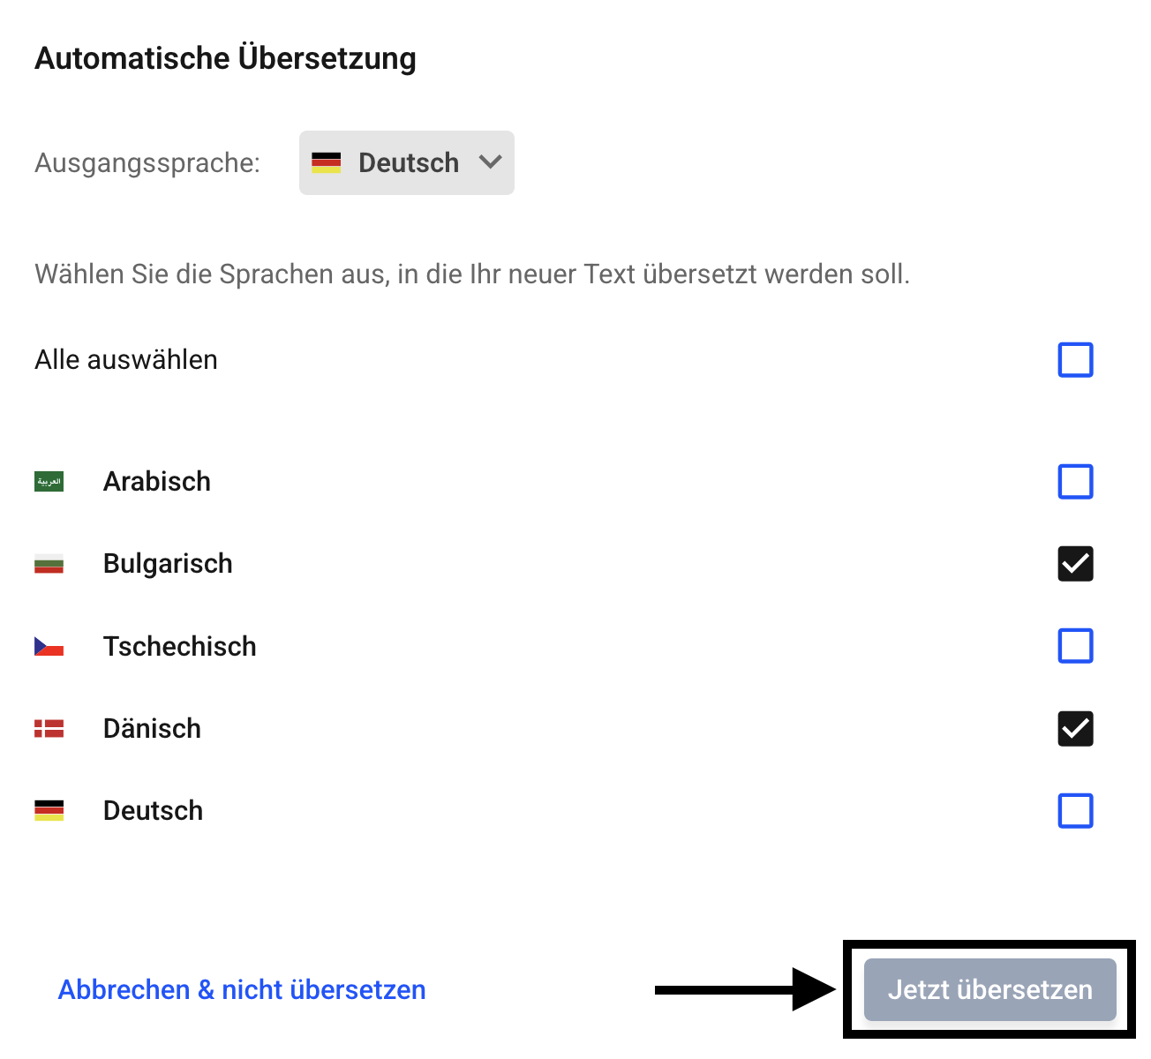
Task: Tick the Tschechisch checkbox
Action: [x=1075, y=646]
